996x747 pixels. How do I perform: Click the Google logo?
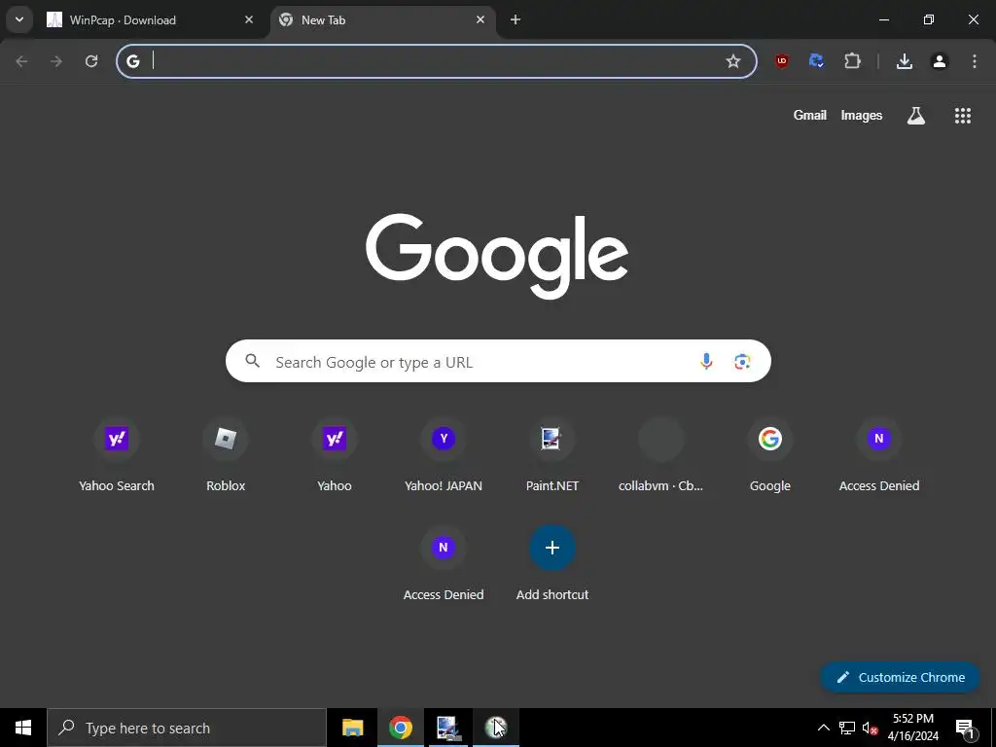[x=497, y=256]
